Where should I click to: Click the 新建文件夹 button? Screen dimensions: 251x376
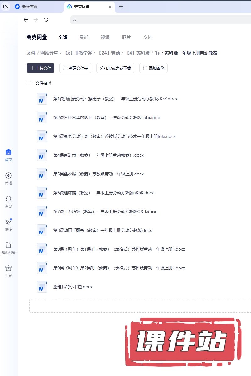(75, 68)
